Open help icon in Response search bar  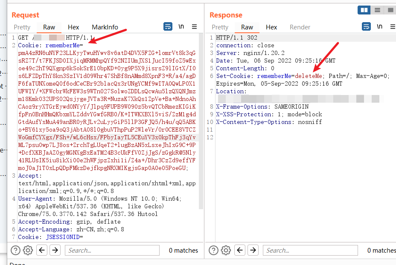pos(213,251)
